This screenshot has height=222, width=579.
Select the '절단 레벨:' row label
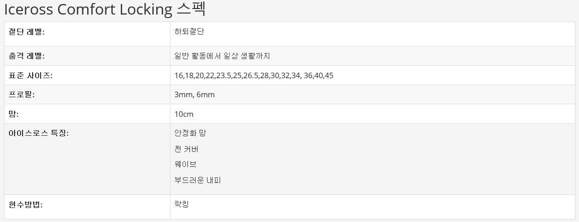(27, 32)
